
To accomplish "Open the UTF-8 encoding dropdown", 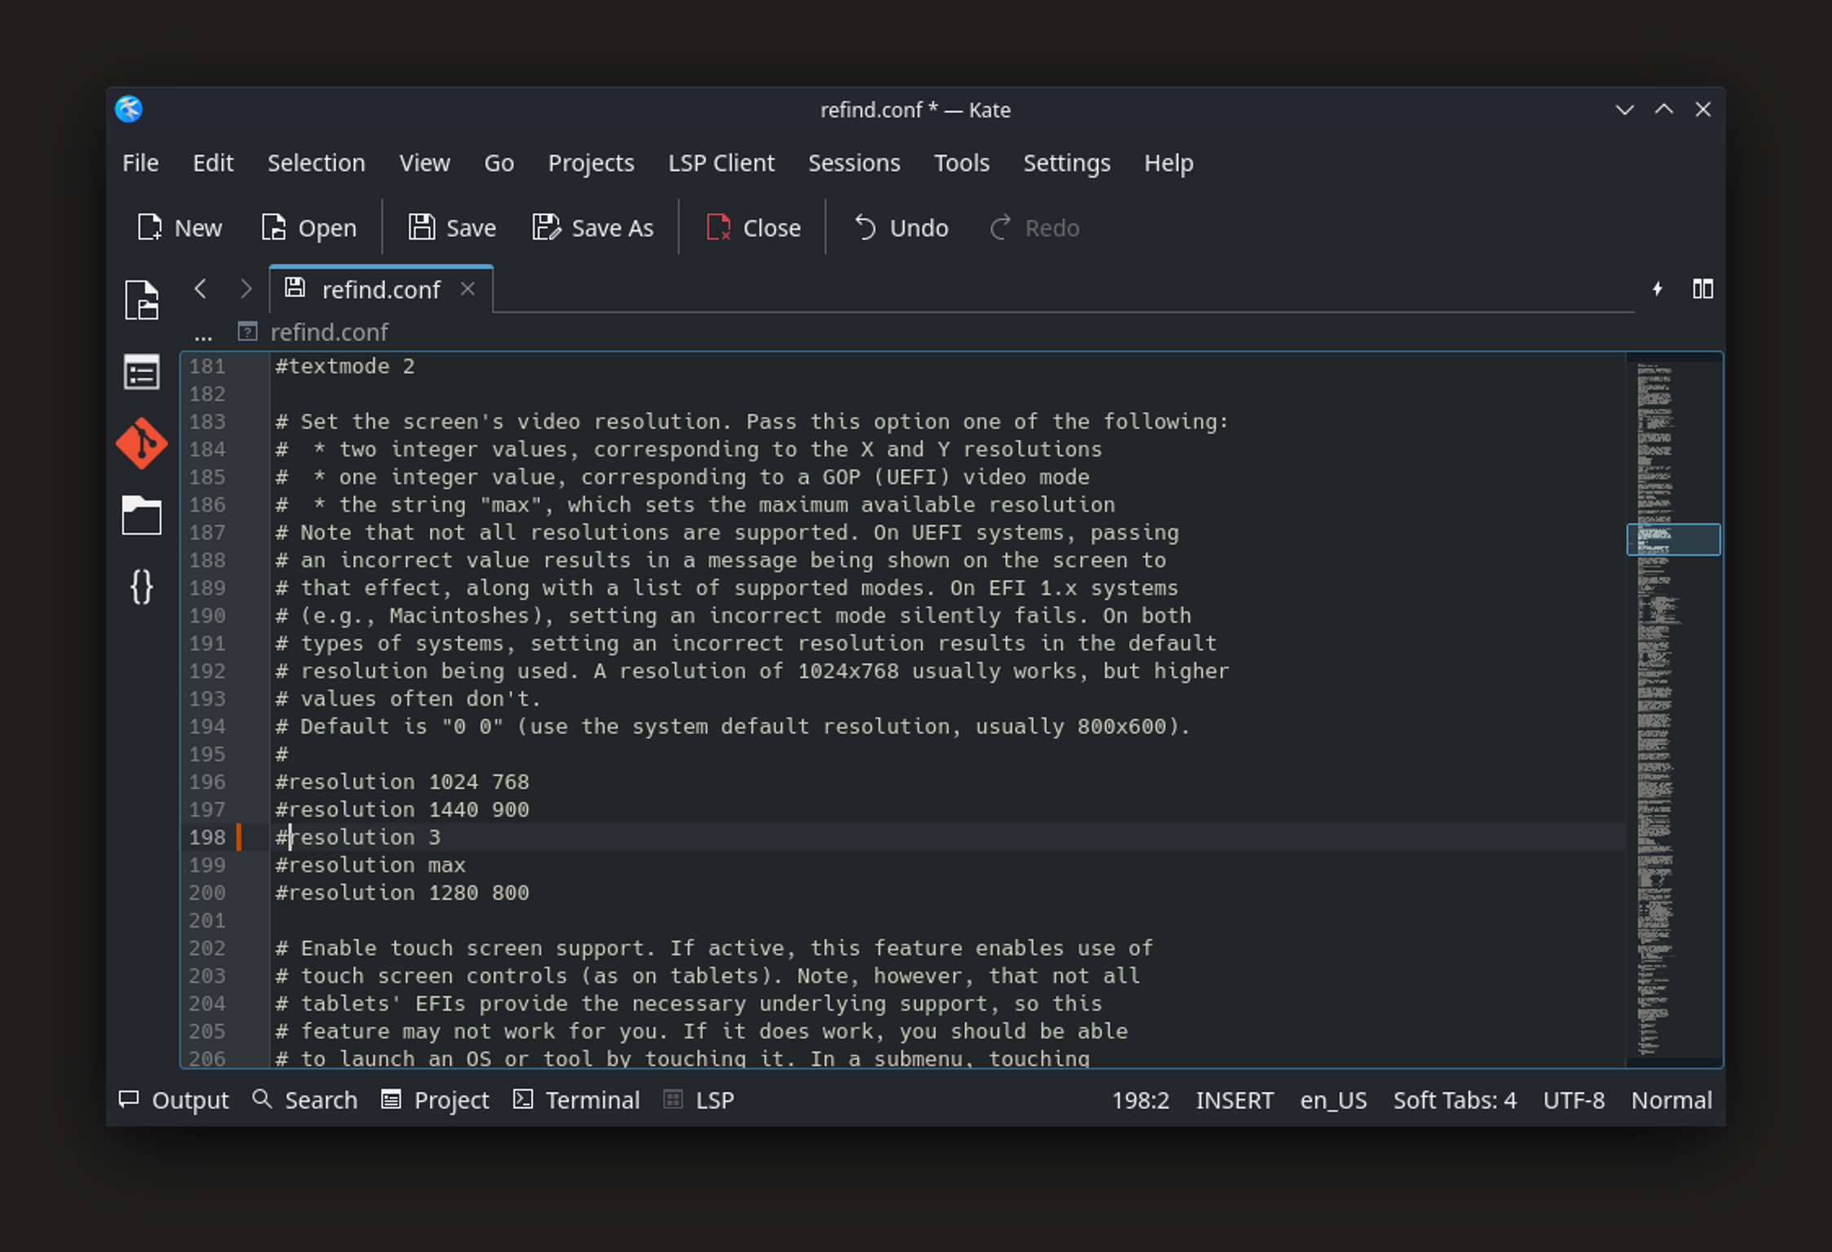I will (1573, 1100).
